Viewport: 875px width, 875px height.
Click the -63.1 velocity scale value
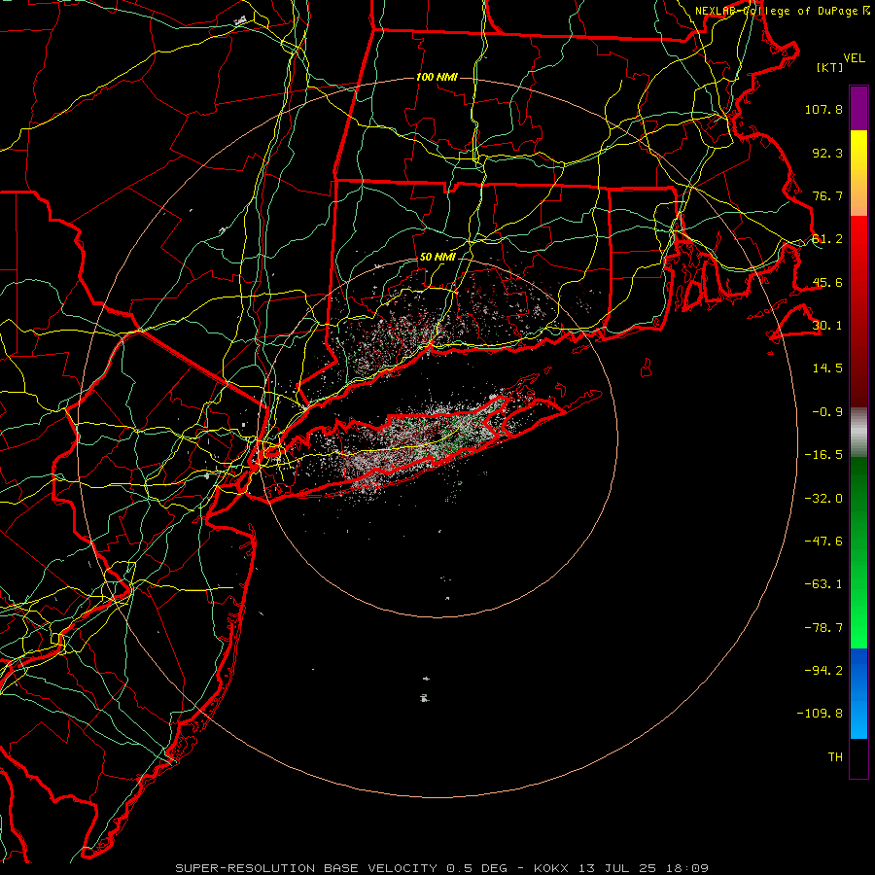tap(823, 584)
